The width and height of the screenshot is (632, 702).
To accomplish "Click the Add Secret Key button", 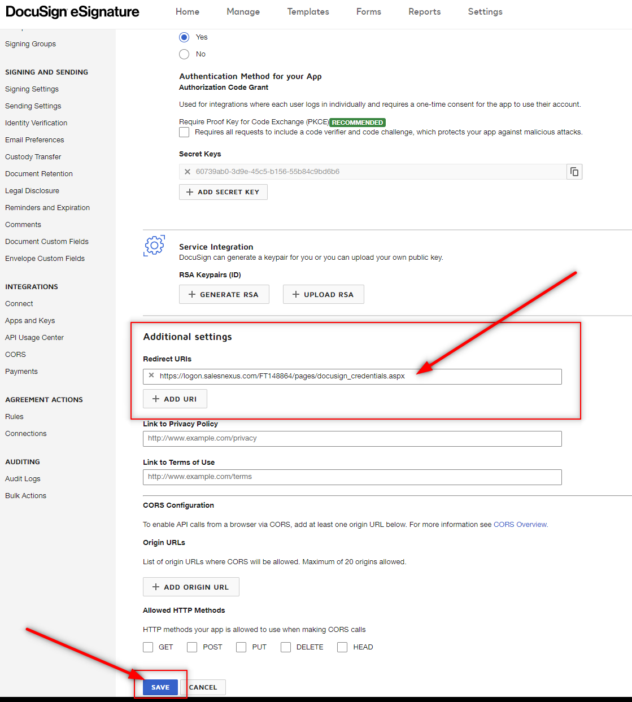I will click(223, 192).
